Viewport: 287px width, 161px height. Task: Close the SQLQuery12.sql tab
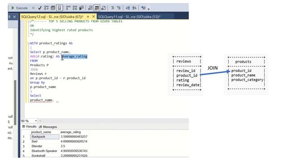point(93,17)
